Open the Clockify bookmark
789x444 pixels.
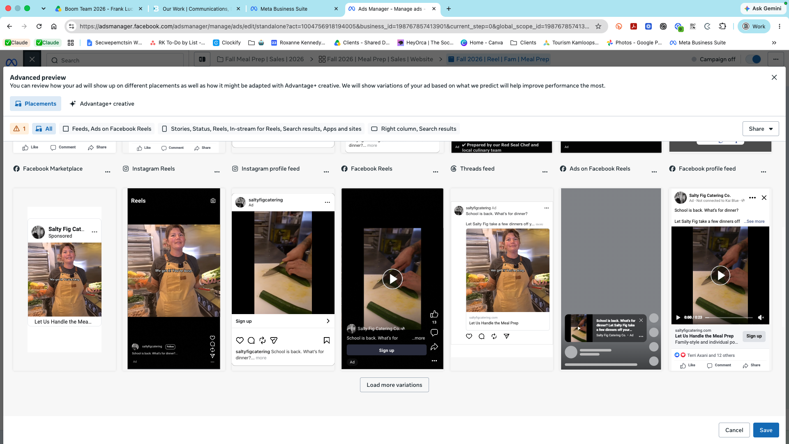[227, 42]
